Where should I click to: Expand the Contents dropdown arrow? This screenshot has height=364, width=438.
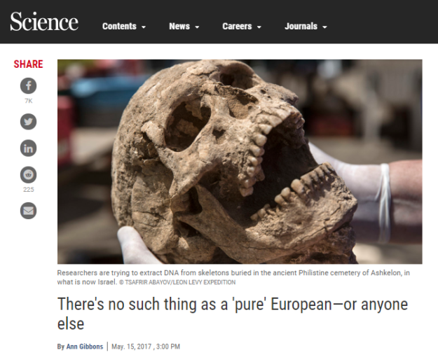click(144, 27)
